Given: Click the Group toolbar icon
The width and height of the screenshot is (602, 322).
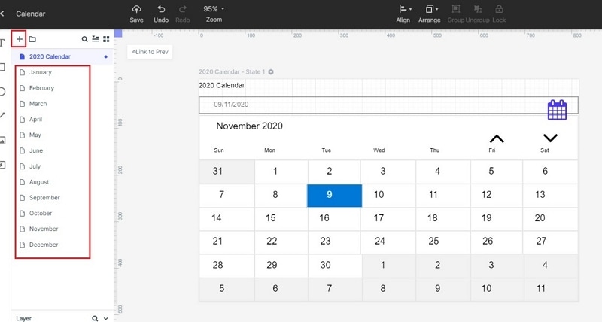Looking at the screenshot, I should (x=456, y=14).
